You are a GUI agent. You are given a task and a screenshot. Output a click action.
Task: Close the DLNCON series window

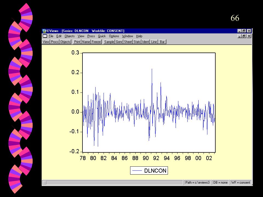point(249,36)
